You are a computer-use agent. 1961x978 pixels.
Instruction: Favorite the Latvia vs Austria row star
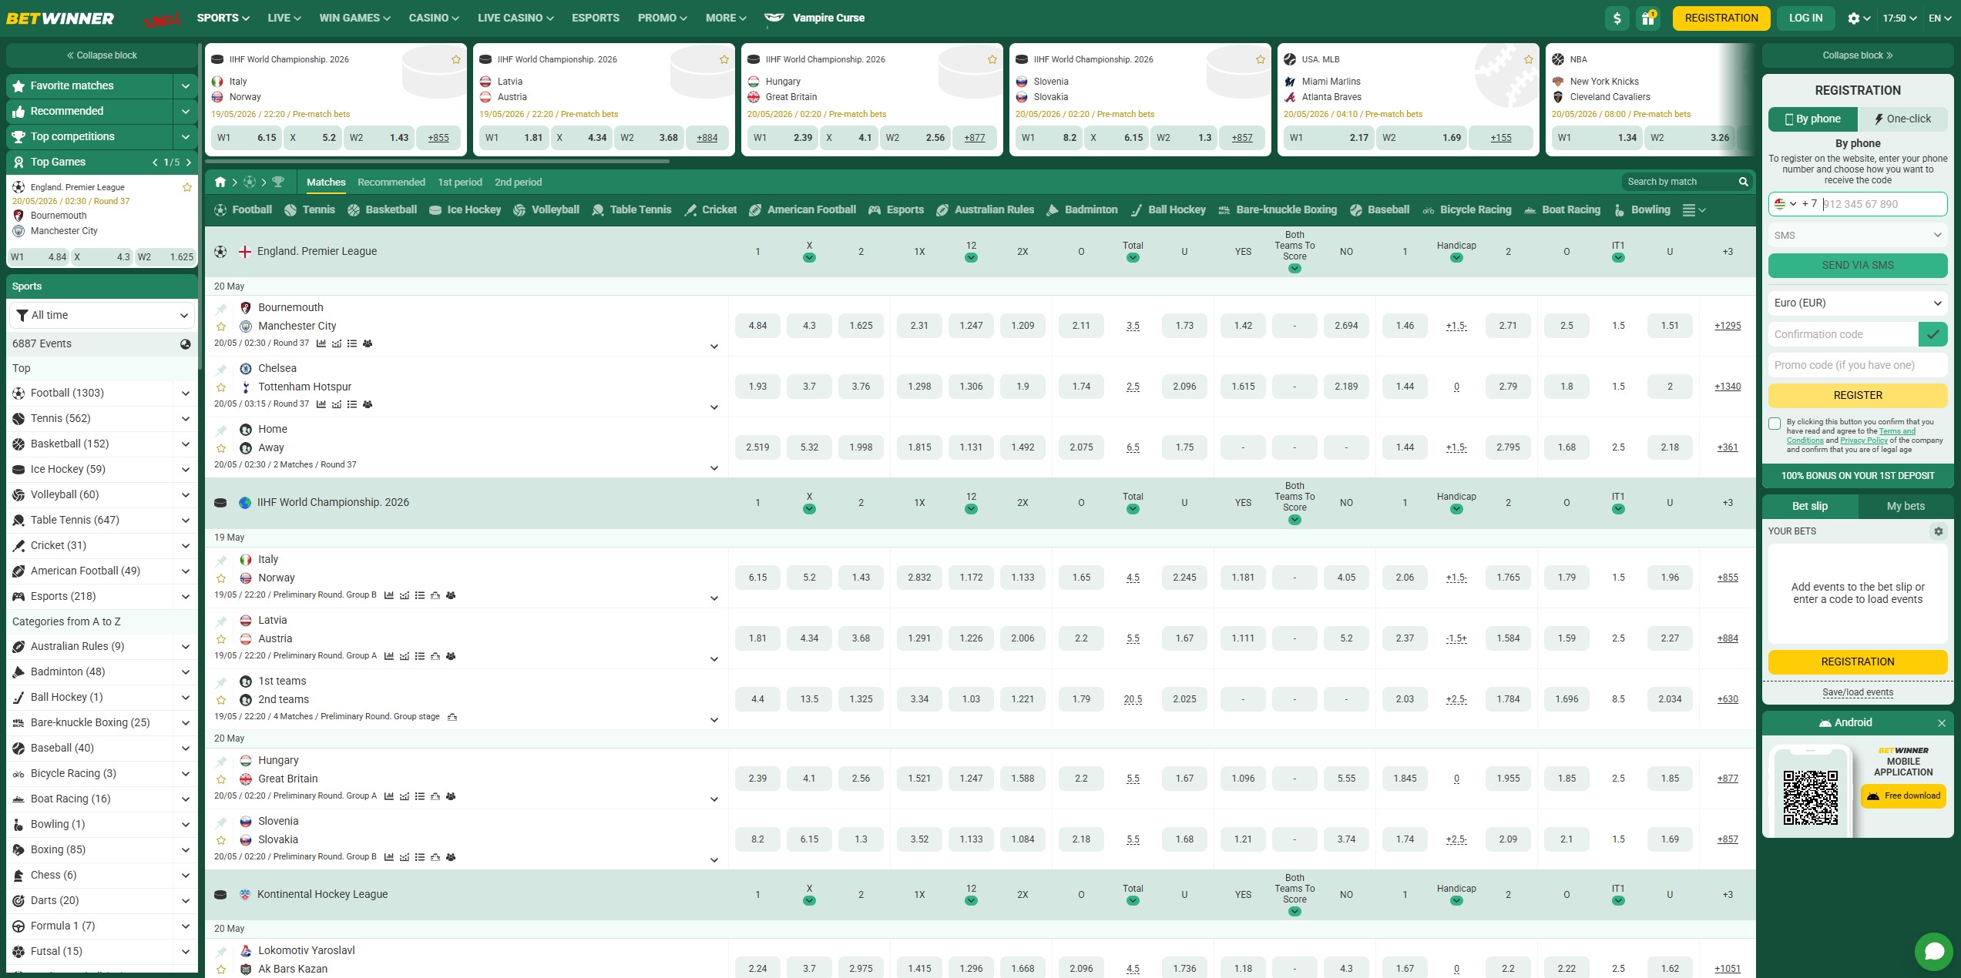(222, 639)
